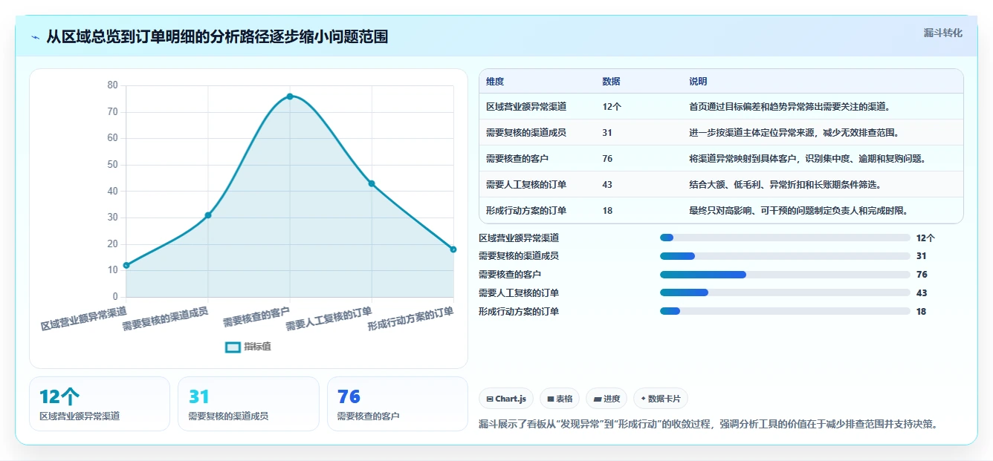
Task: Open the 31 需要复核的渠道成员 stat card
Action: pyautogui.click(x=248, y=404)
